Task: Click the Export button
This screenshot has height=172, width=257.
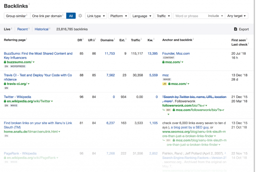Action: (241, 29)
